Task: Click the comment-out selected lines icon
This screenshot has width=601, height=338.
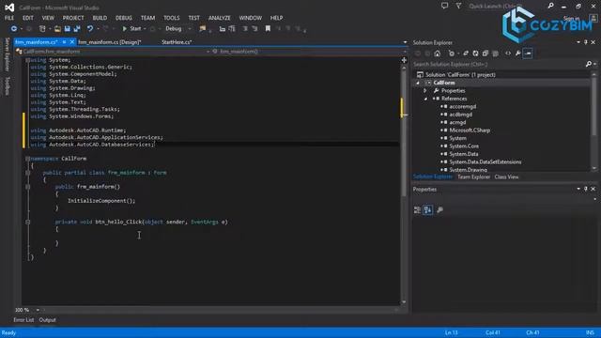Action: coord(245,29)
